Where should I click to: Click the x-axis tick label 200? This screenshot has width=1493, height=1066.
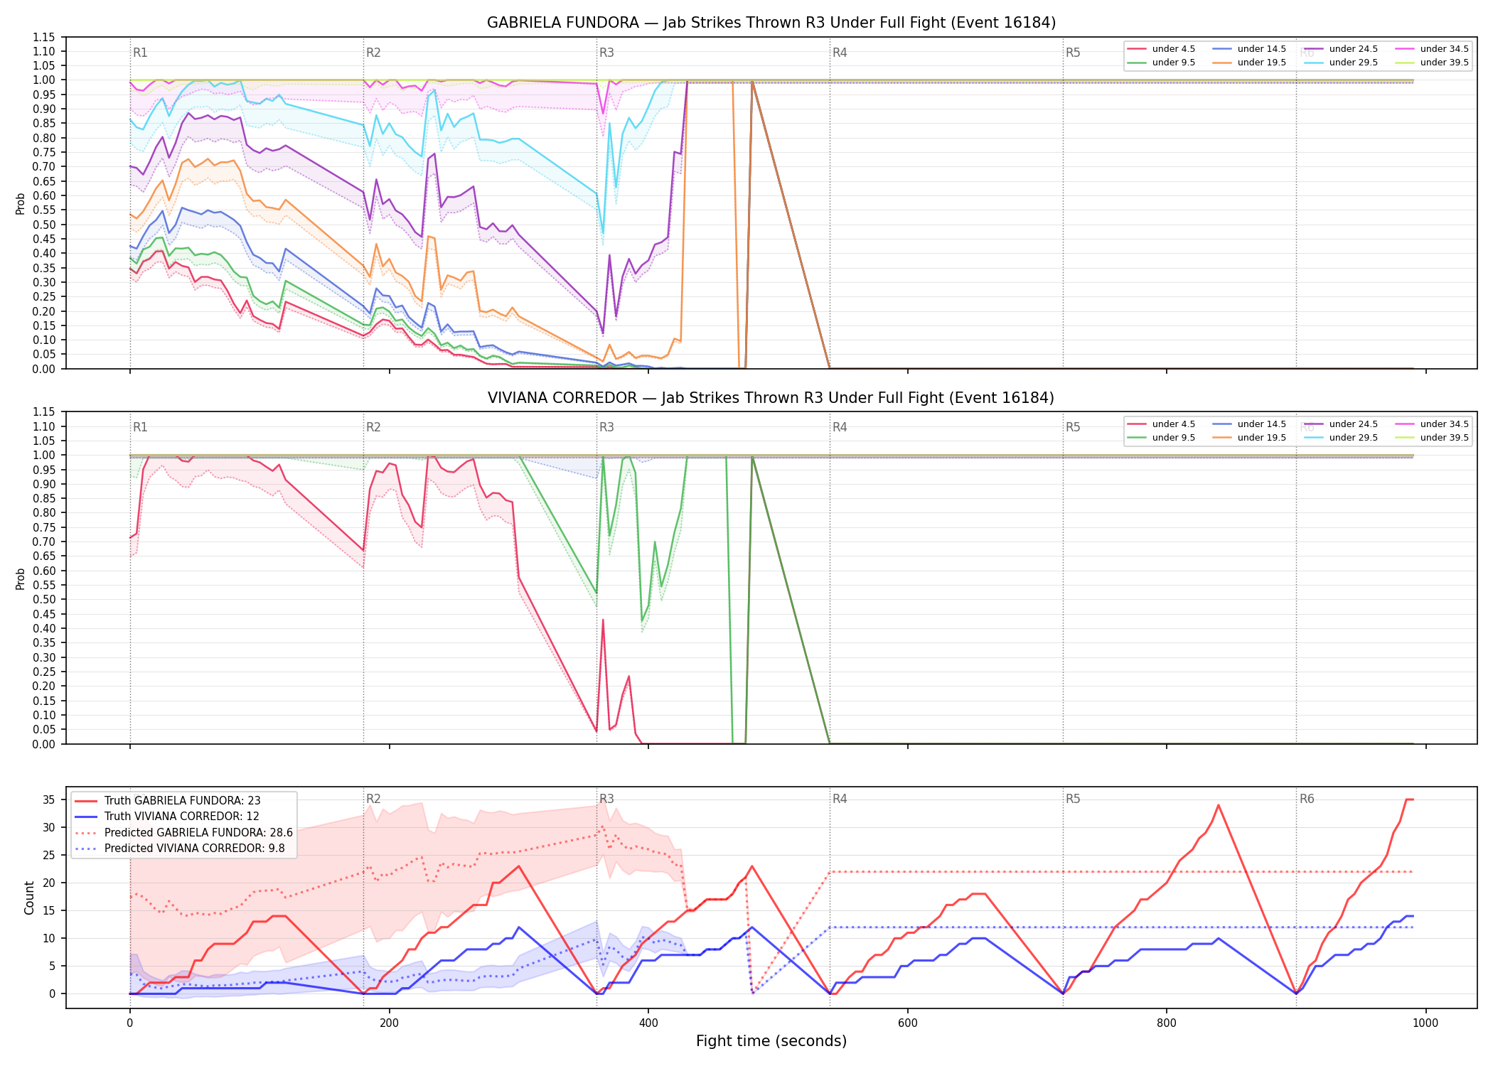click(x=389, y=1023)
